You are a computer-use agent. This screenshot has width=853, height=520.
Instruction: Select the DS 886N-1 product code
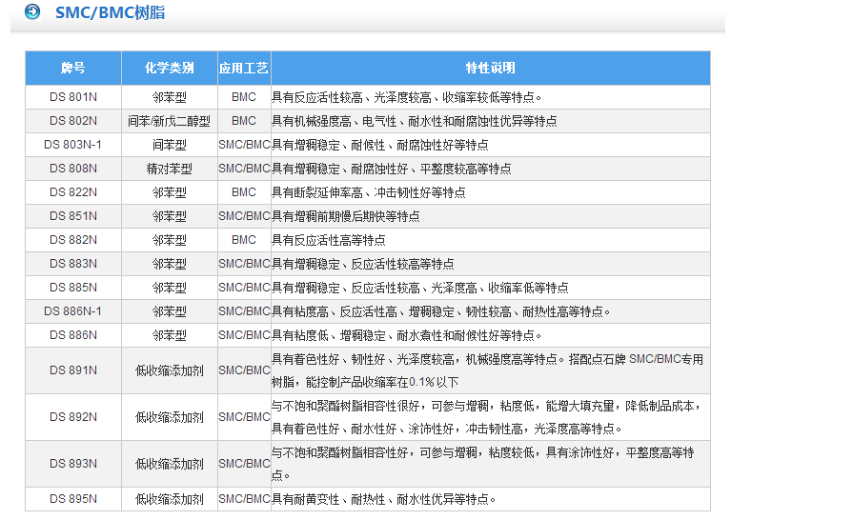point(73,311)
